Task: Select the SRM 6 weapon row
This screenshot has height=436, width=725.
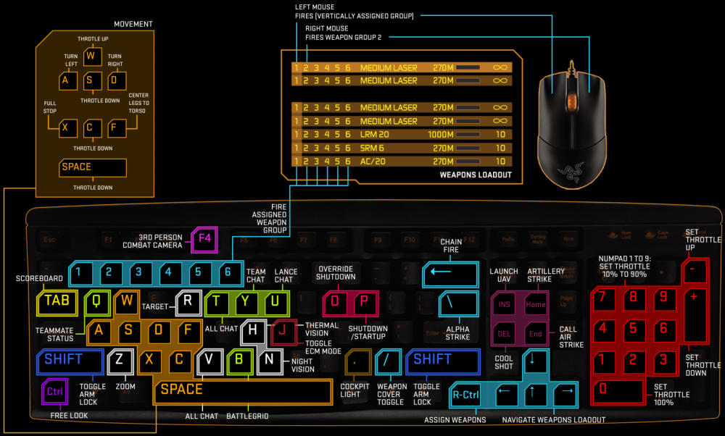Action: pyautogui.click(x=402, y=148)
